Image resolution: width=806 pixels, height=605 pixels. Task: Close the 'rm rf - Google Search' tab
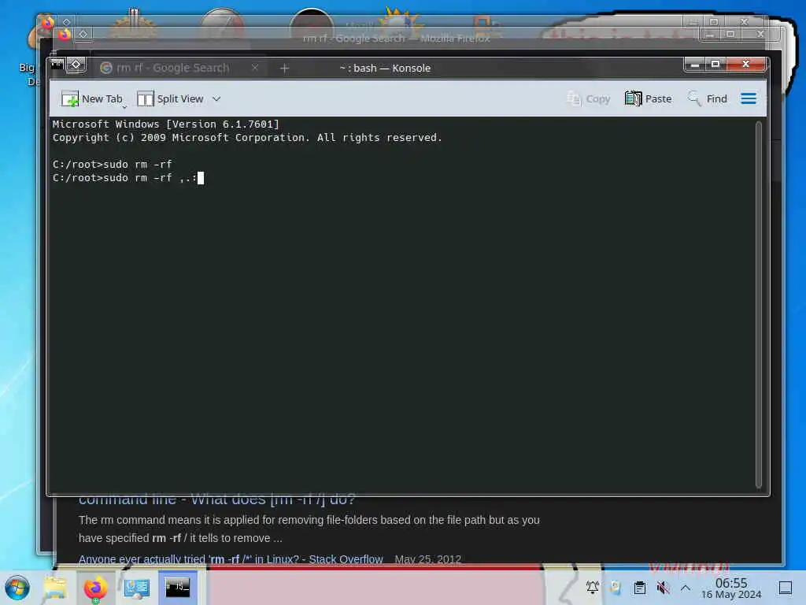[255, 68]
